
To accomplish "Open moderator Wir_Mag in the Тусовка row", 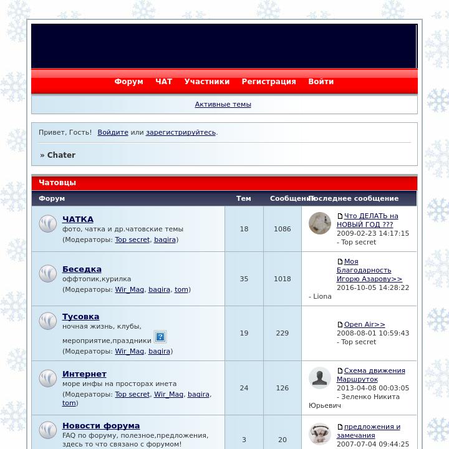I will 130,351.
